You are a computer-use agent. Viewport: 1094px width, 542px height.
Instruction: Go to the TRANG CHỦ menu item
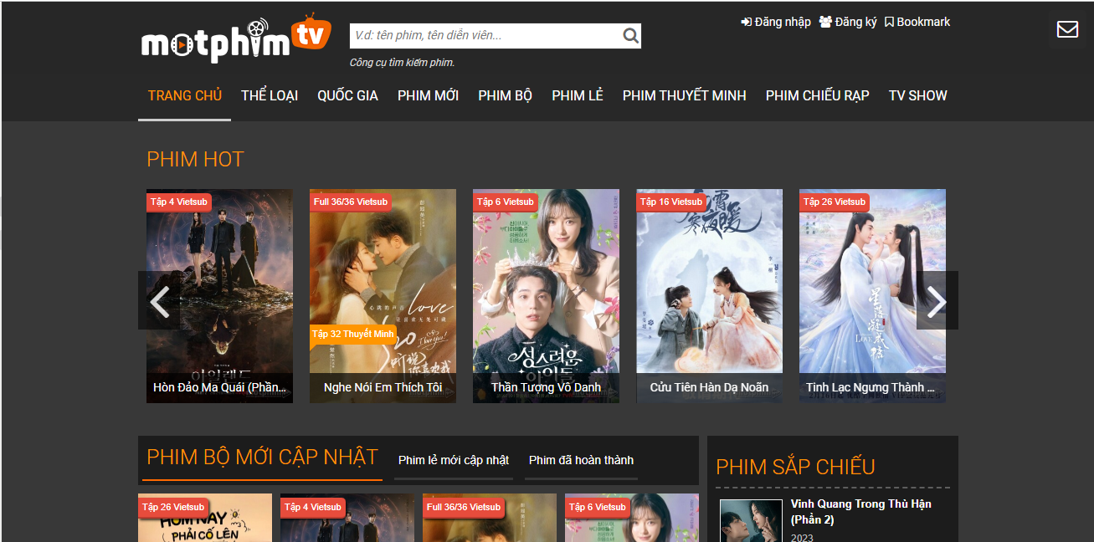185,95
